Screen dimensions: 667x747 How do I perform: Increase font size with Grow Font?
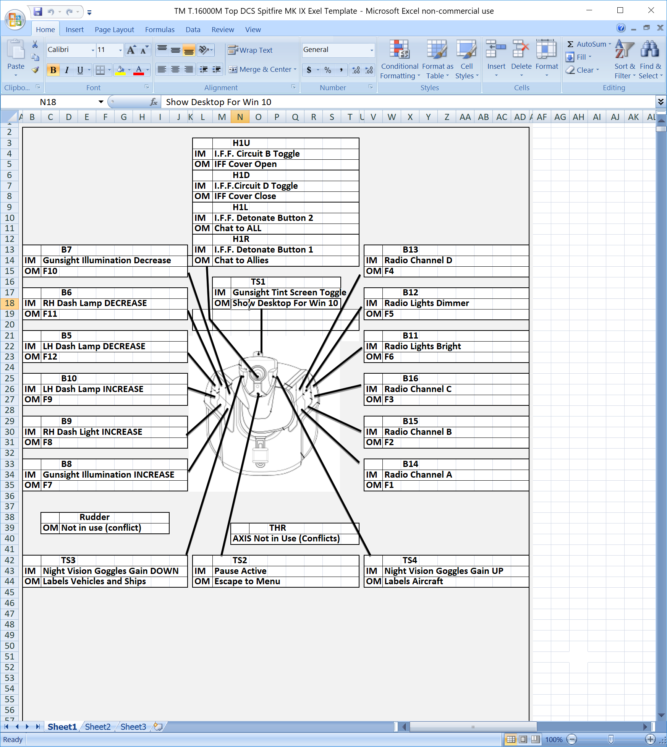coord(131,50)
